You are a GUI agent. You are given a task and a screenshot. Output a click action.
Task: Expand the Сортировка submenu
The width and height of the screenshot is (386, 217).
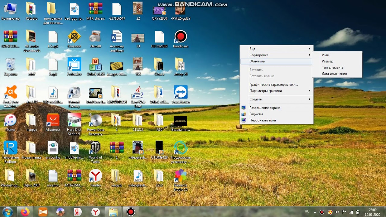pos(277,55)
